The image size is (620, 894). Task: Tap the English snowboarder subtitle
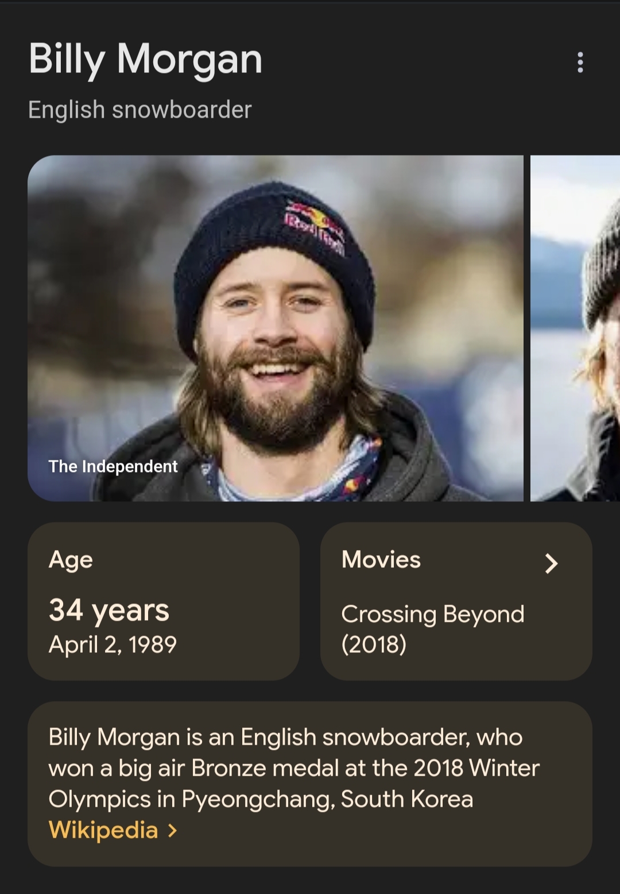pos(139,110)
